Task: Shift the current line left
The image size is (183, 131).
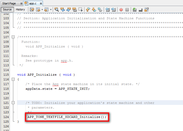Action: click(107, 10)
